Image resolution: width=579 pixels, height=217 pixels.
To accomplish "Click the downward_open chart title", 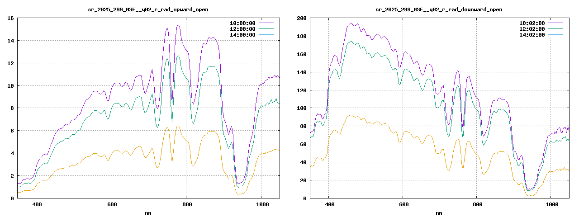I will tap(439, 9).
